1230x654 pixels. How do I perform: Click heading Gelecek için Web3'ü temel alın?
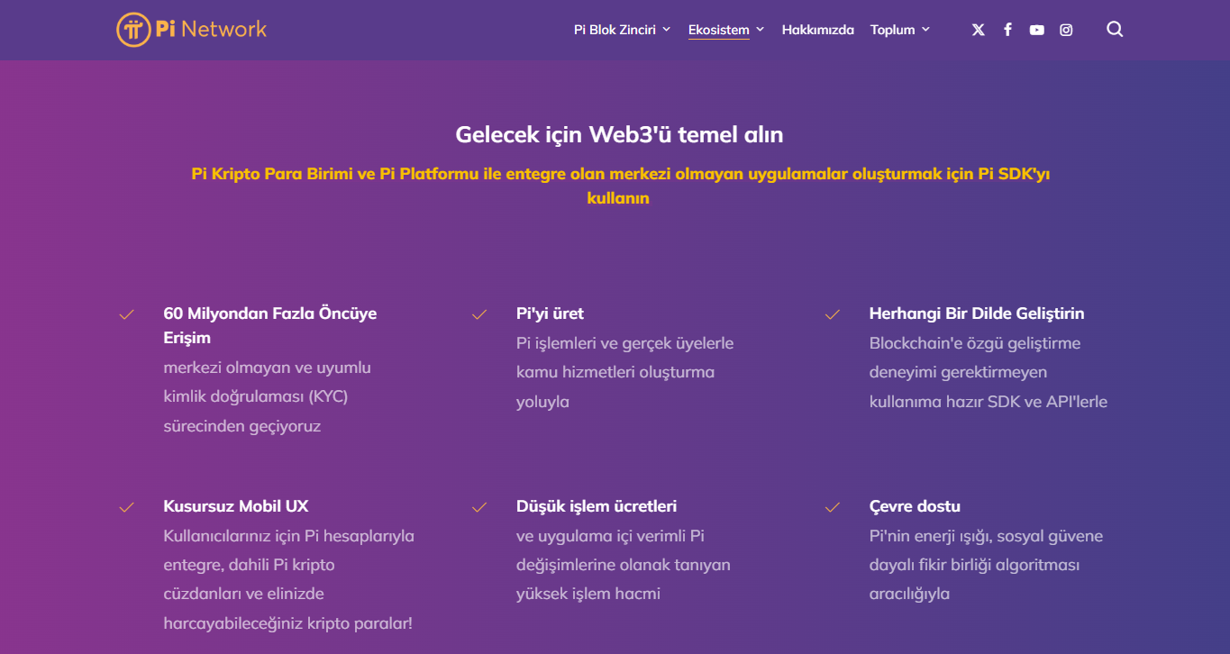click(x=619, y=135)
